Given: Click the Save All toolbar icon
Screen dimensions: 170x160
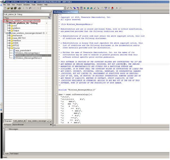Looking at the screenshot, I should tap(15, 8).
